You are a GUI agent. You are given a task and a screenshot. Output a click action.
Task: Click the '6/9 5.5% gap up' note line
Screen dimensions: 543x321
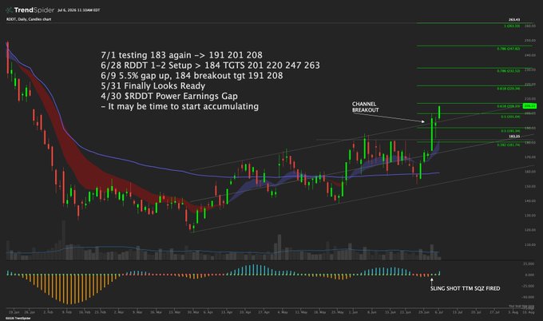click(x=192, y=76)
